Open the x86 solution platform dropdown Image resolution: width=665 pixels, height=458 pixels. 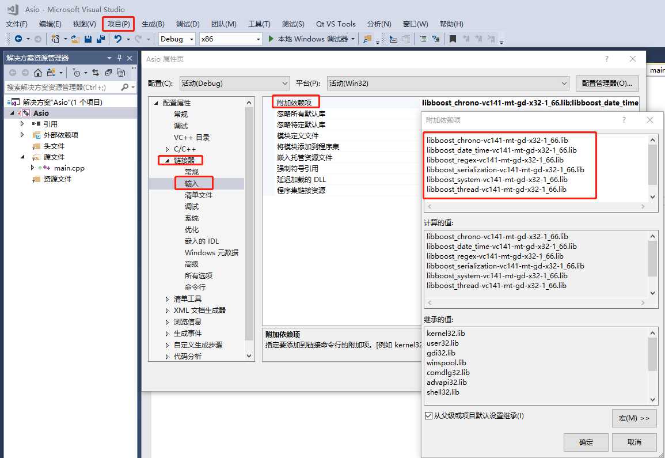tap(231, 39)
